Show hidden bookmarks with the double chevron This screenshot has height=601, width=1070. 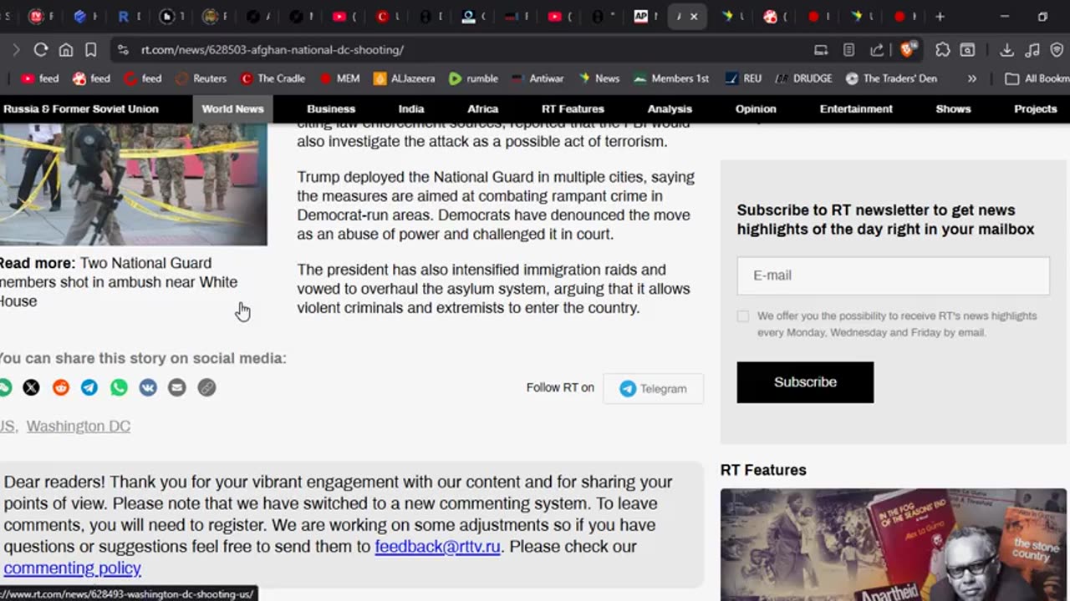click(x=971, y=78)
